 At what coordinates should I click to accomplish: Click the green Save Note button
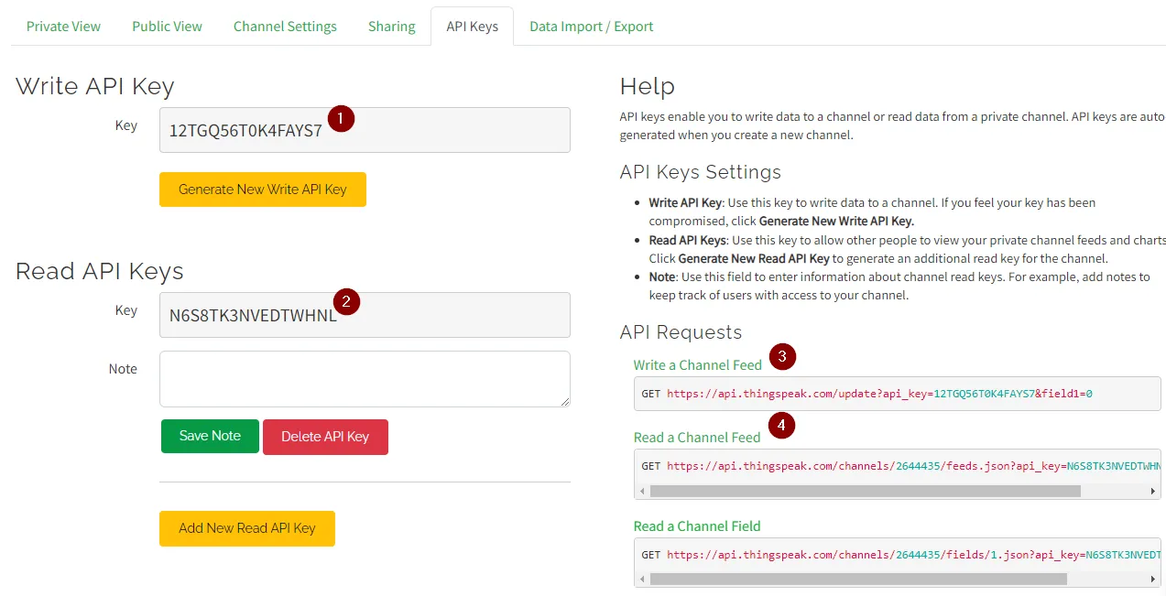(210, 436)
